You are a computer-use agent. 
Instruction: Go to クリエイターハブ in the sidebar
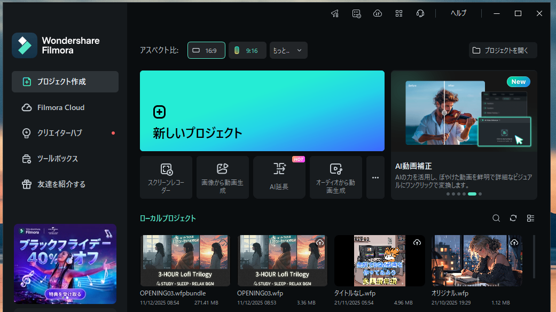tap(59, 133)
